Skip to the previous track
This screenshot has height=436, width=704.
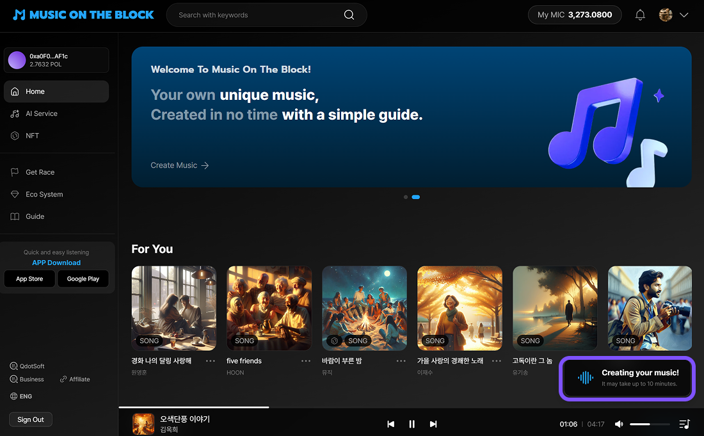tap(390, 424)
